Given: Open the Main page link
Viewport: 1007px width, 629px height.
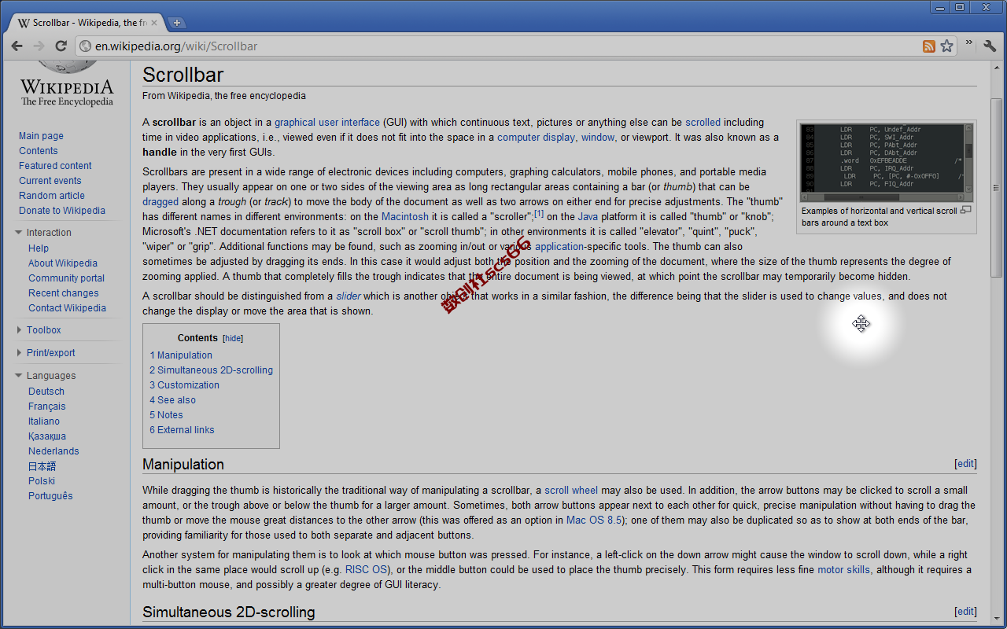Looking at the screenshot, I should click(41, 136).
